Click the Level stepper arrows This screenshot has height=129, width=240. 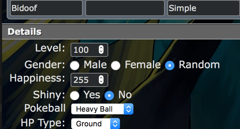pyautogui.click(x=101, y=49)
